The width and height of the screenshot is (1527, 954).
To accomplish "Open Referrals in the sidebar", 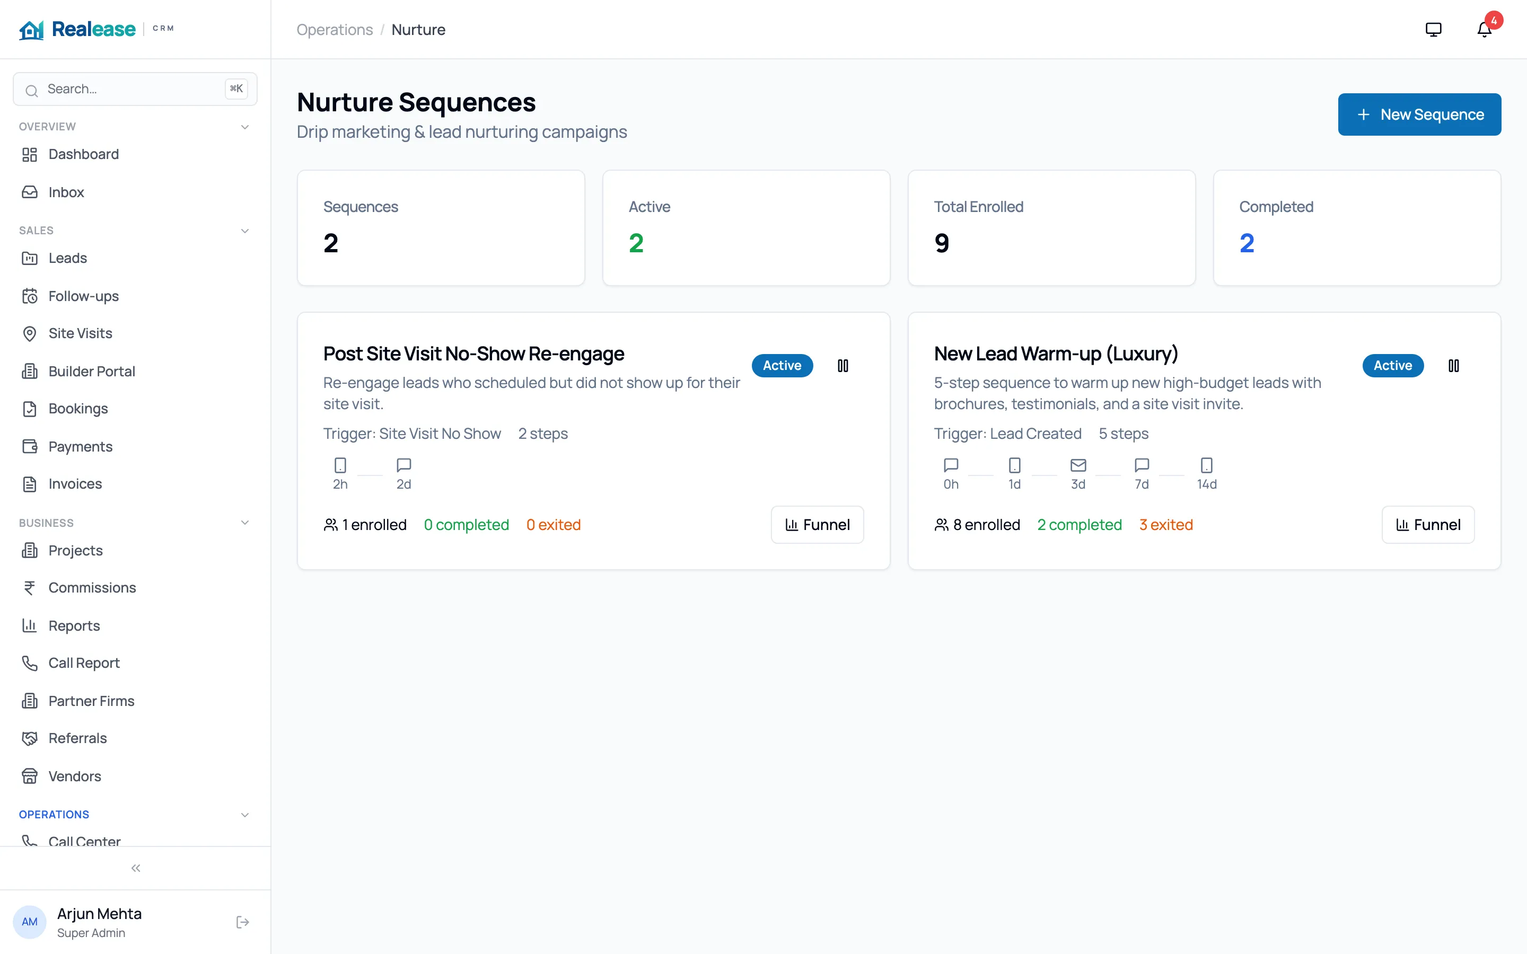I will tap(135, 738).
